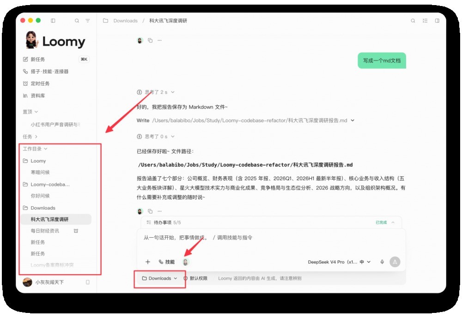Open the Loomy备案商标冲突 task
462x318 pixels.
(52, 265)
